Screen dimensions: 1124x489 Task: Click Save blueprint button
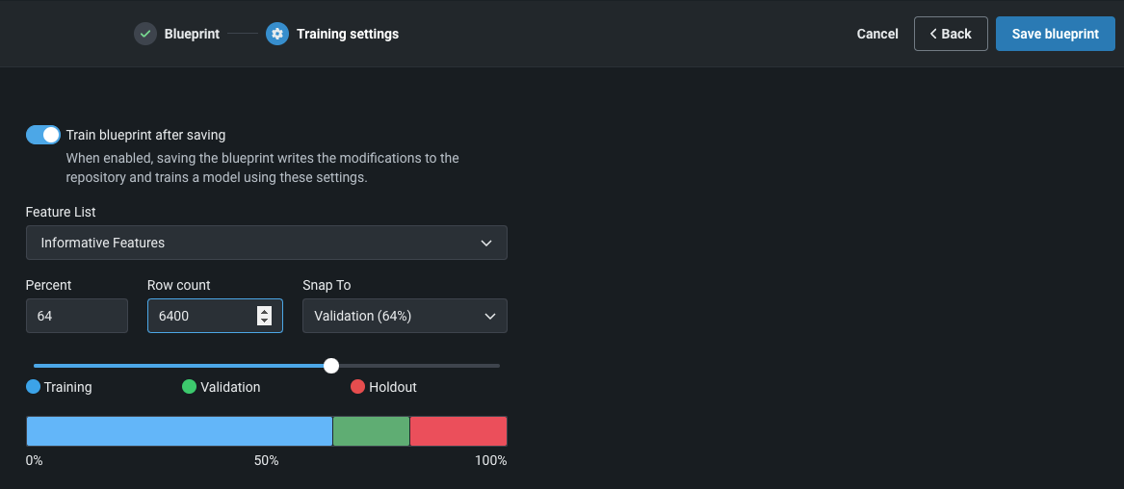click(1055, 34)
